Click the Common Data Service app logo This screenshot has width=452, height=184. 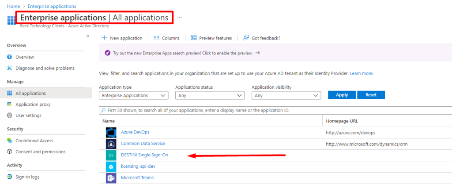[111, 144]
